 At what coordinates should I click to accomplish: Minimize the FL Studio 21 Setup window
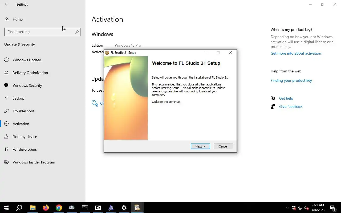[x=206, y=53]
